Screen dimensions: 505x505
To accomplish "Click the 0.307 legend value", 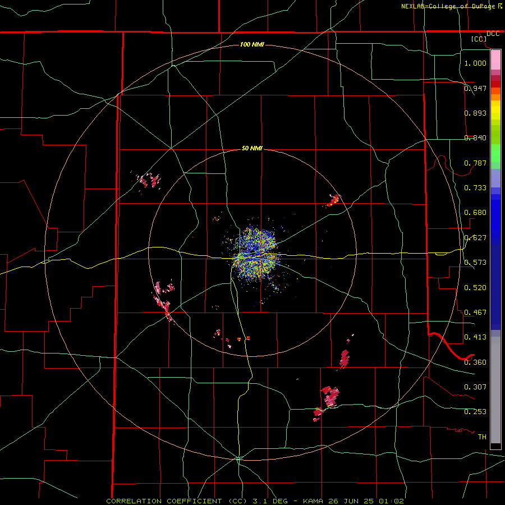I will pyautogui.click(x=475, y=387).
